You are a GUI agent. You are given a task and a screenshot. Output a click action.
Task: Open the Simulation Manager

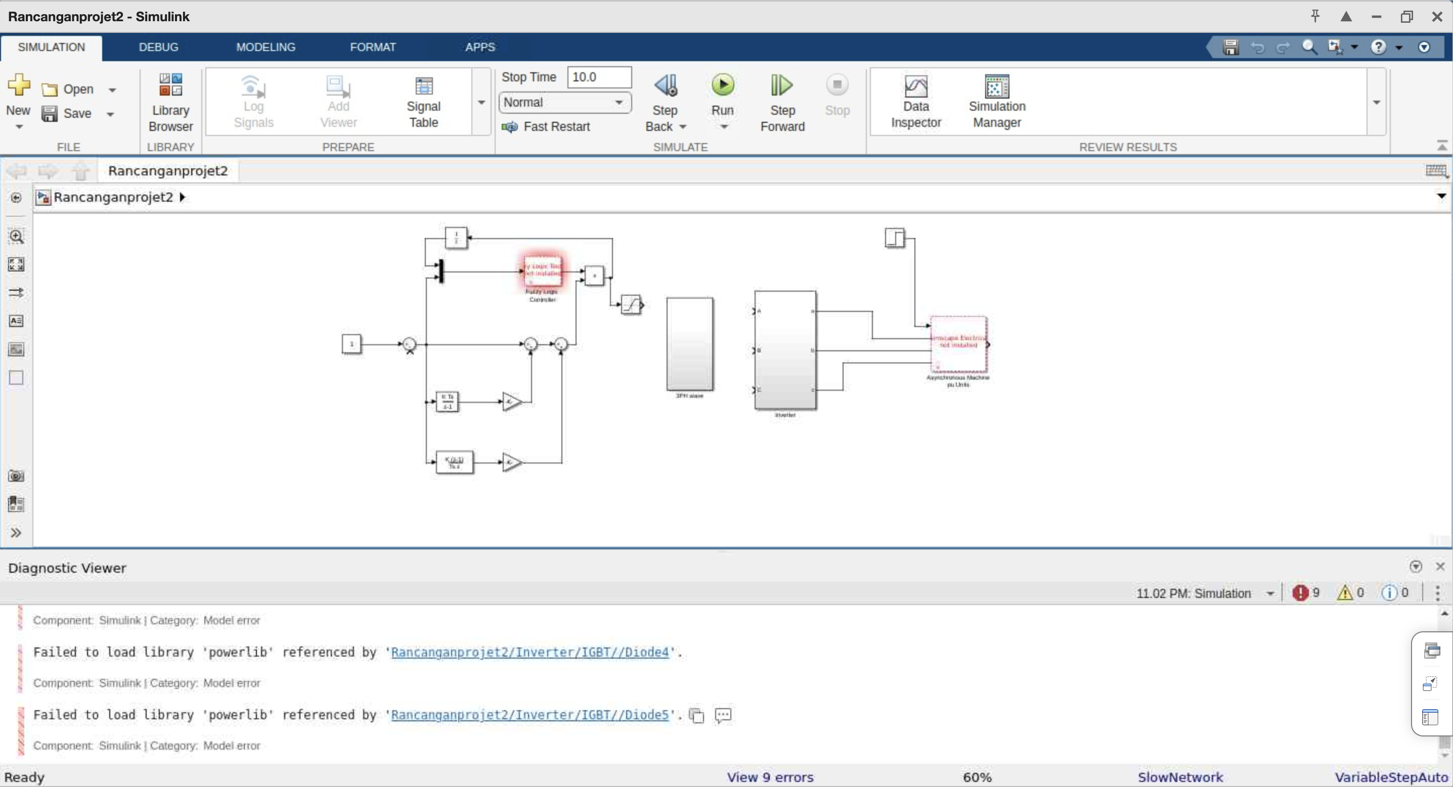[x=997, y=102]
